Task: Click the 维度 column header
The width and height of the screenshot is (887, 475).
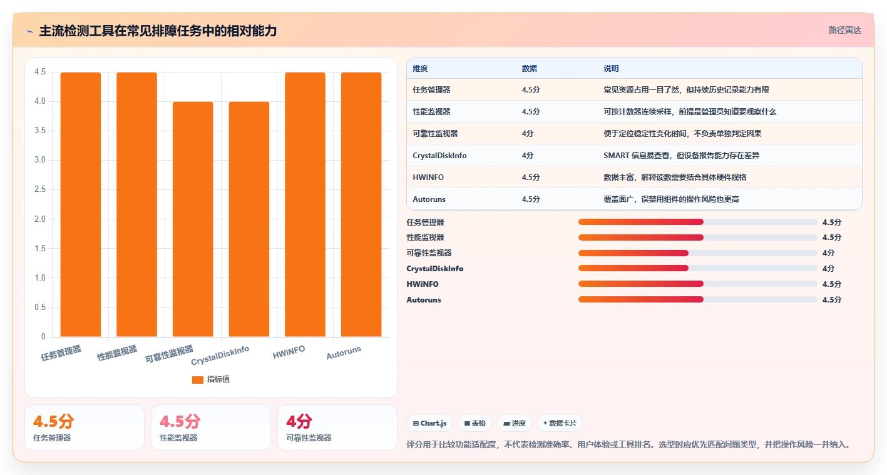Action: [x=421, y=68]
